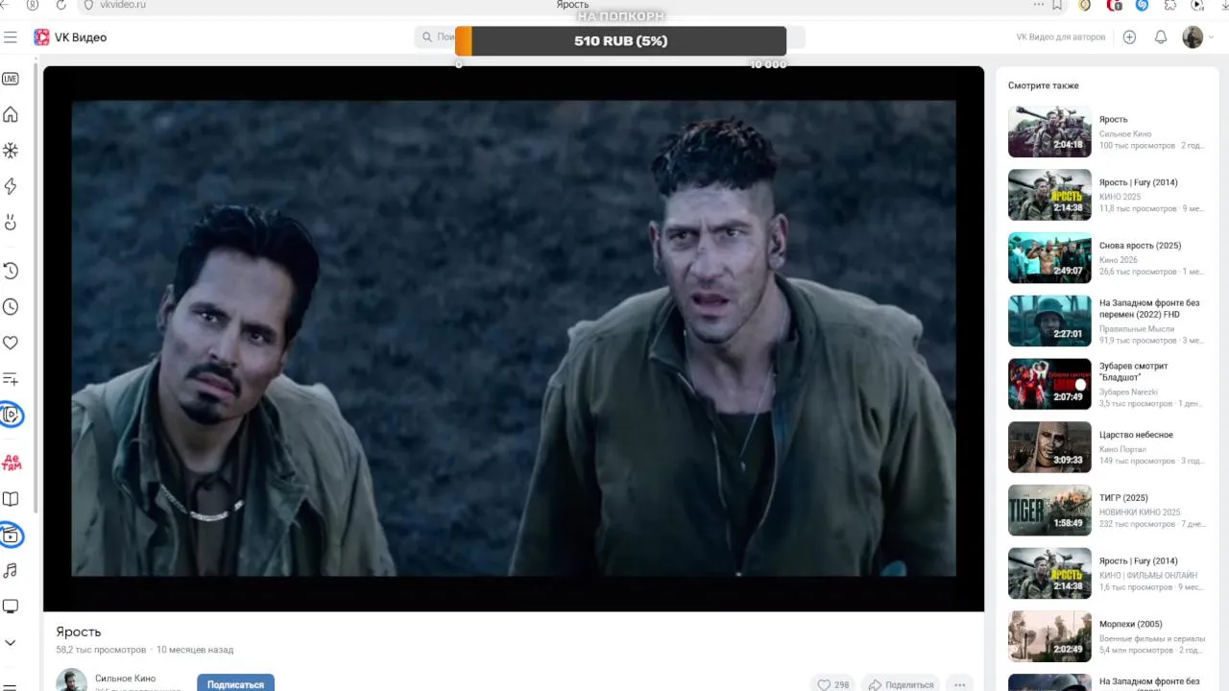
Task: Open 'На Западном фронте без перемен (2022) FHD'
Action: (x=1049, y=322)
